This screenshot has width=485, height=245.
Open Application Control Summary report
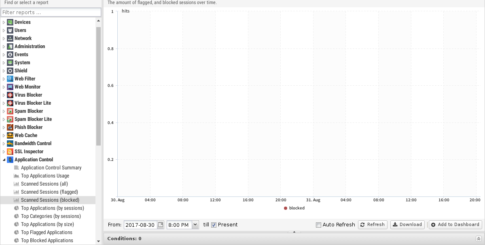coord(51,168)
